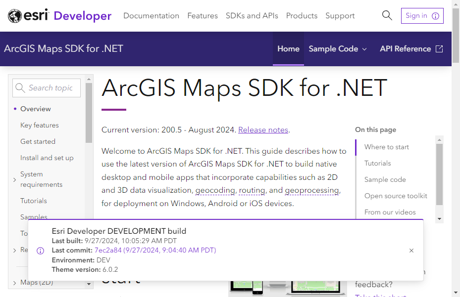
Task: Click the ArcGIS Maps SDK for .NET banner title
Action: [x=64, y=48]
